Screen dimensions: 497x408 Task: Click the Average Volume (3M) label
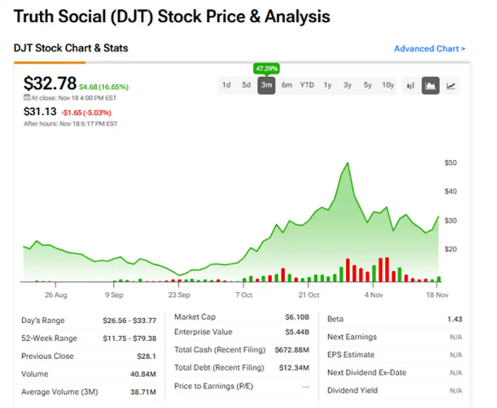click(x=60, y=392)
